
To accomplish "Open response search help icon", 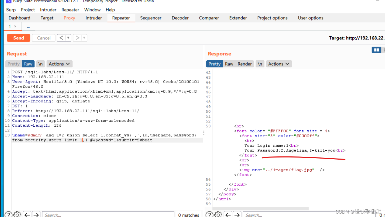I will tap(209, 215).
